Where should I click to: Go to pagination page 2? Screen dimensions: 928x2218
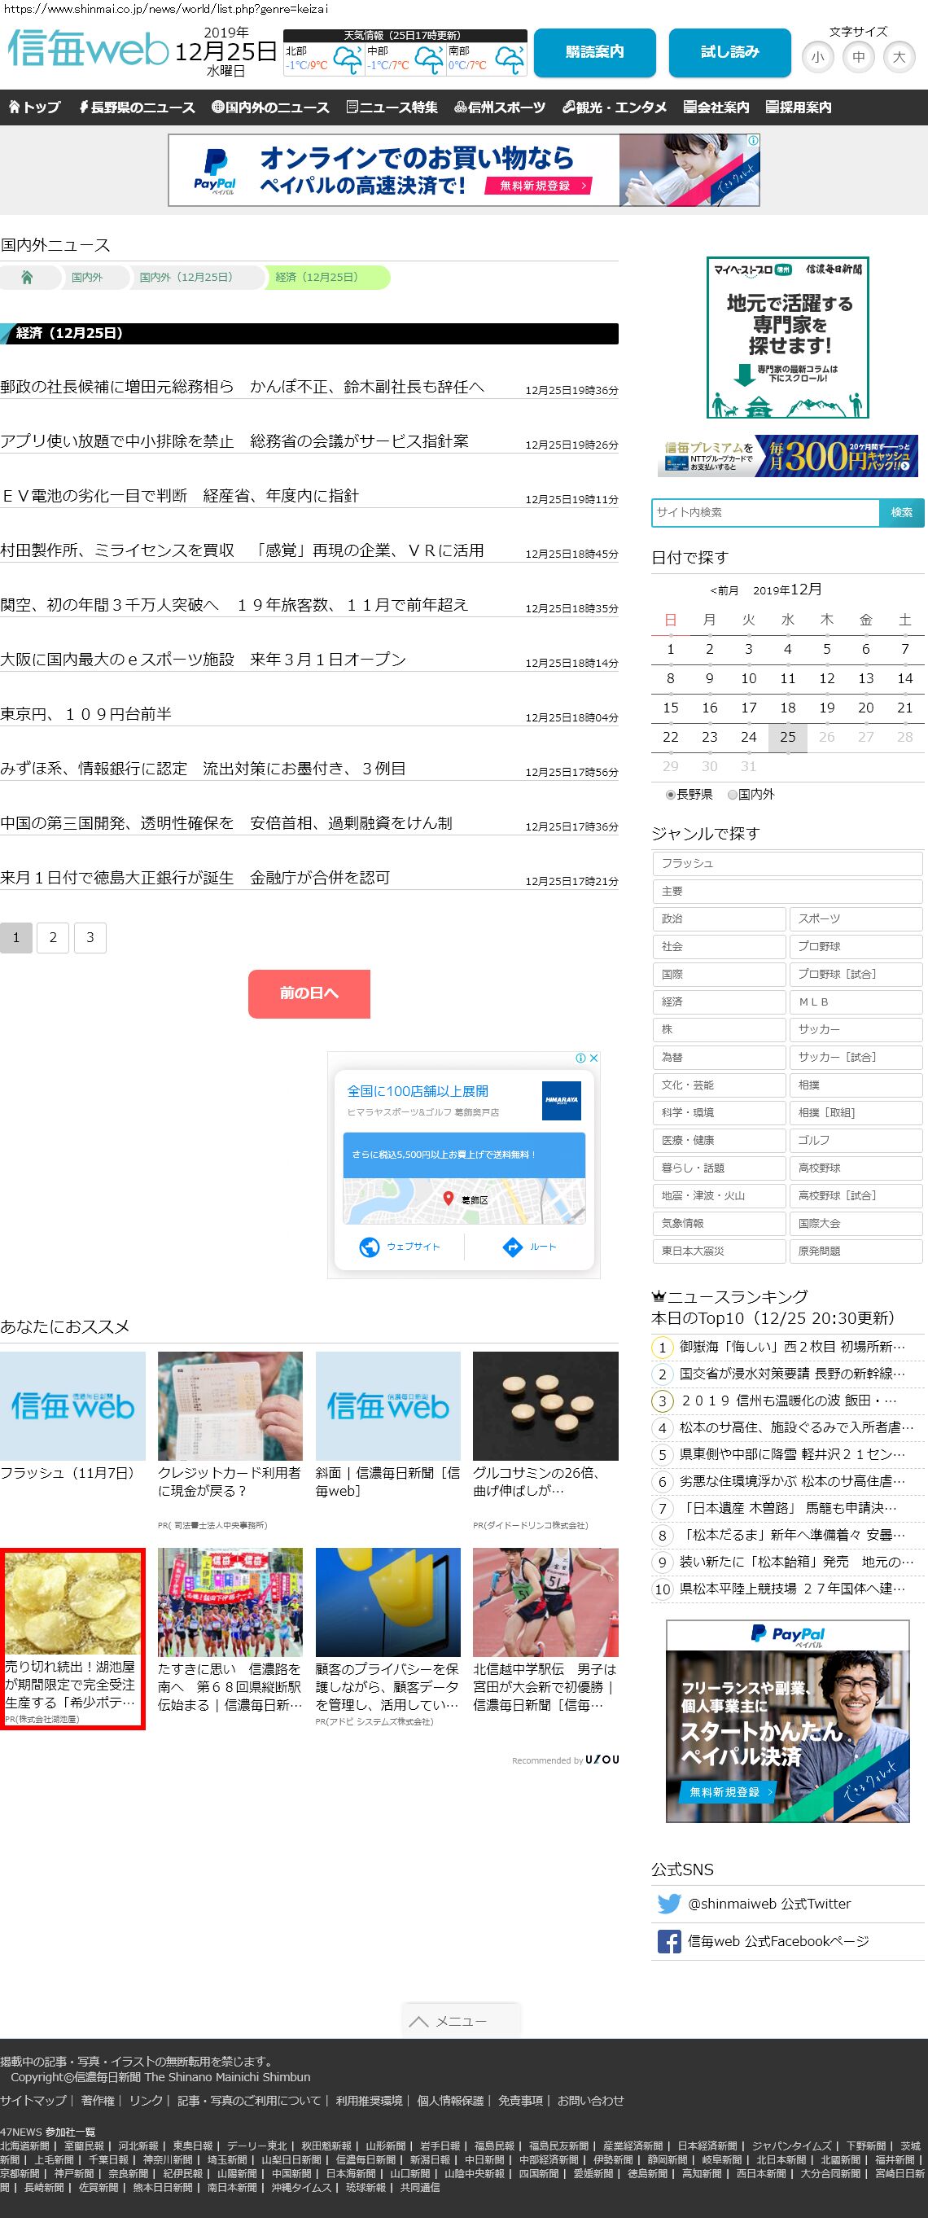[53, 938]
